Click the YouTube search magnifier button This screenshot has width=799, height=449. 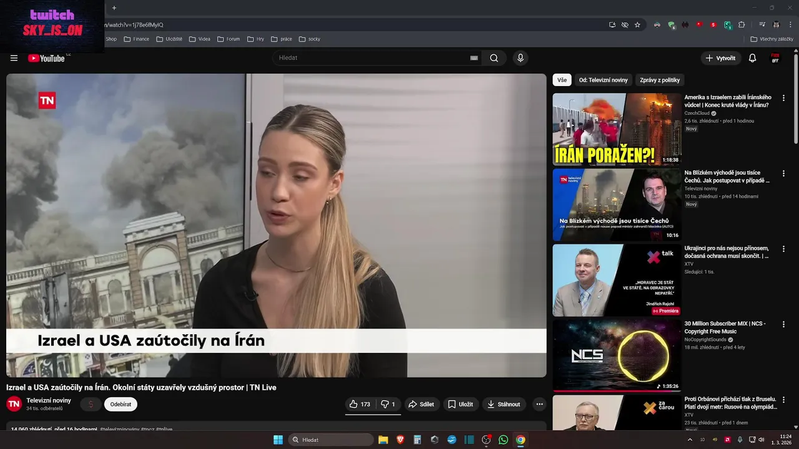click(494, 58)
